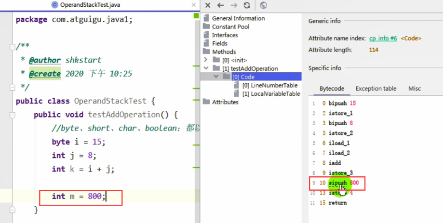
Task: Click the bipush 8 bytecode line
Action: tap(341, 123)
